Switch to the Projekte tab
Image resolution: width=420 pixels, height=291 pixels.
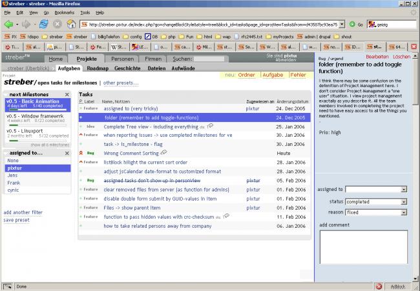[x=87, y=59]
